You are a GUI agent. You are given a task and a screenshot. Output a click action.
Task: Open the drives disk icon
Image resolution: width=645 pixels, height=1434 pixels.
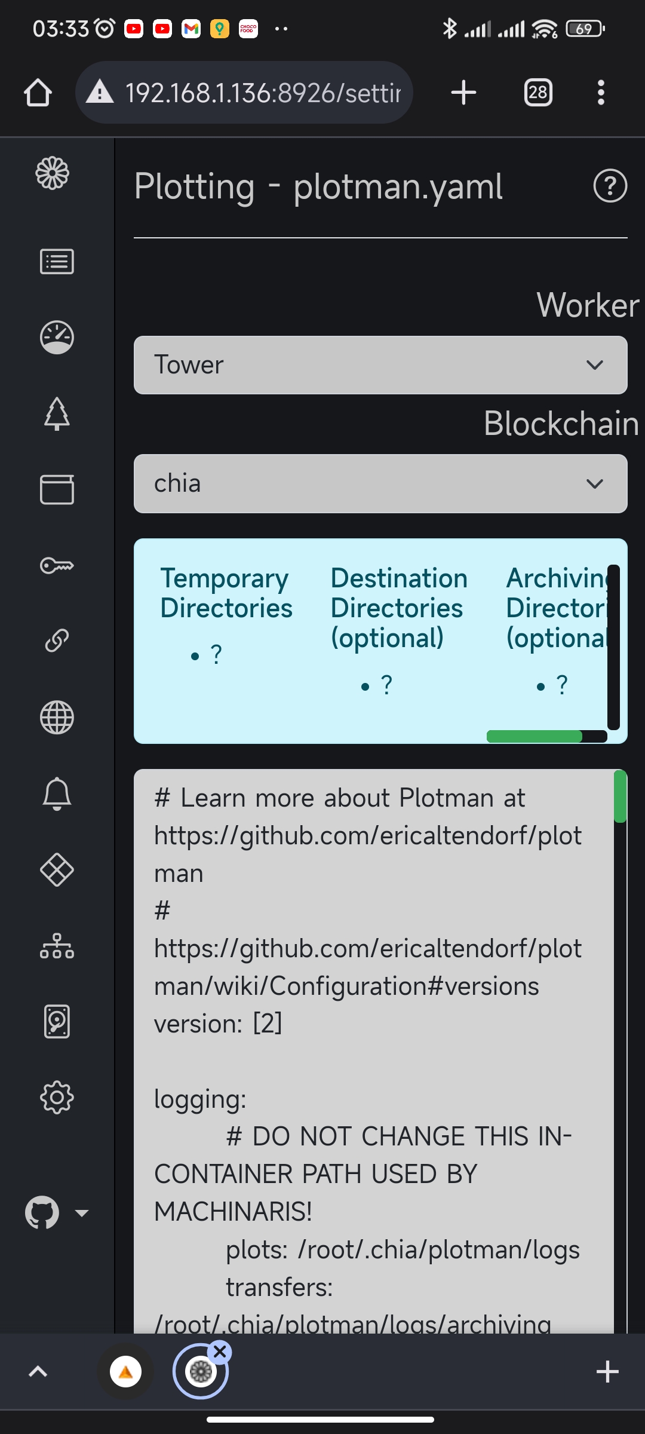point(57,1022)
